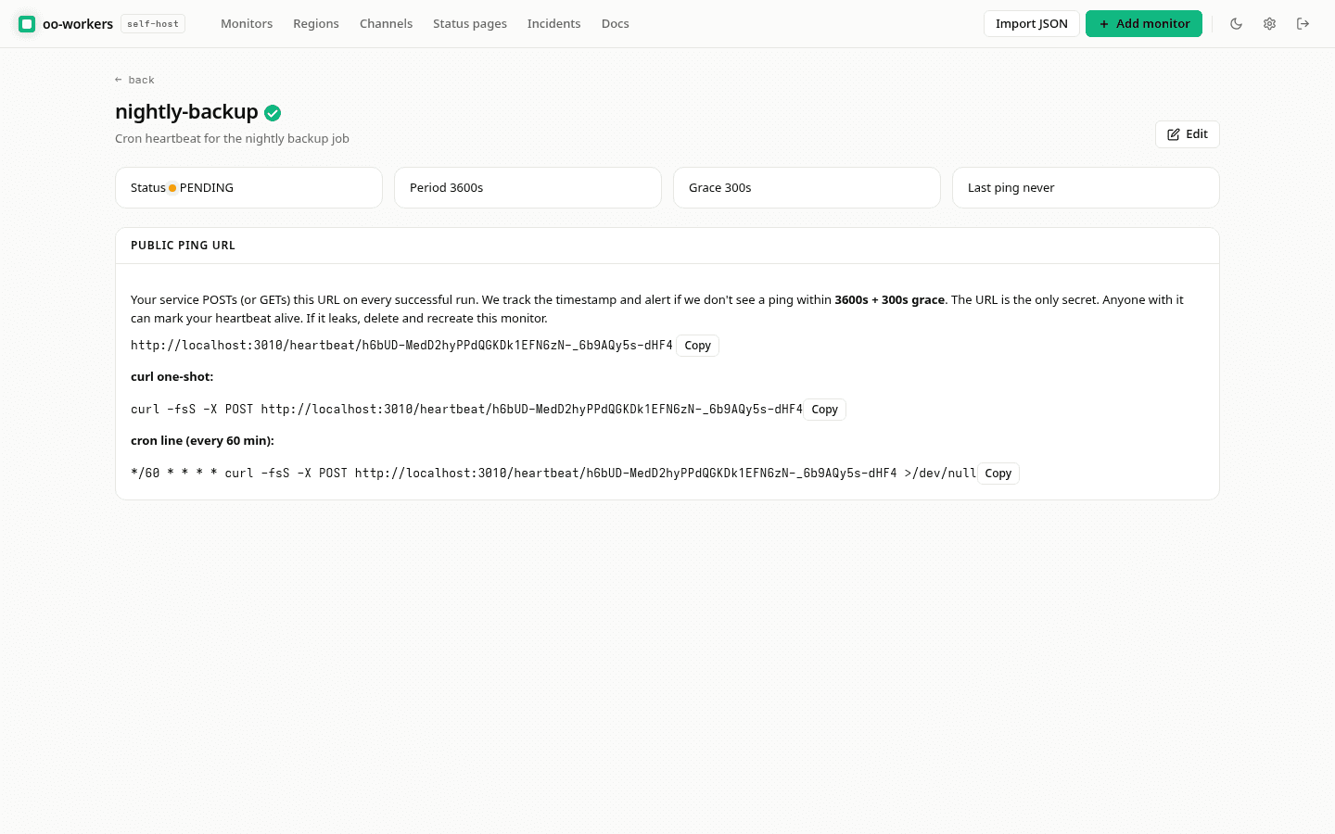The height and width of the screenshot is (834, 1335).
Task: Click the Grace 300s card
Action: (x=807, y=188)
